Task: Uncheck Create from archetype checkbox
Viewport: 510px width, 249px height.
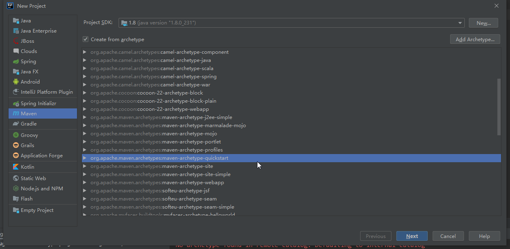Action: pos(86,40)
